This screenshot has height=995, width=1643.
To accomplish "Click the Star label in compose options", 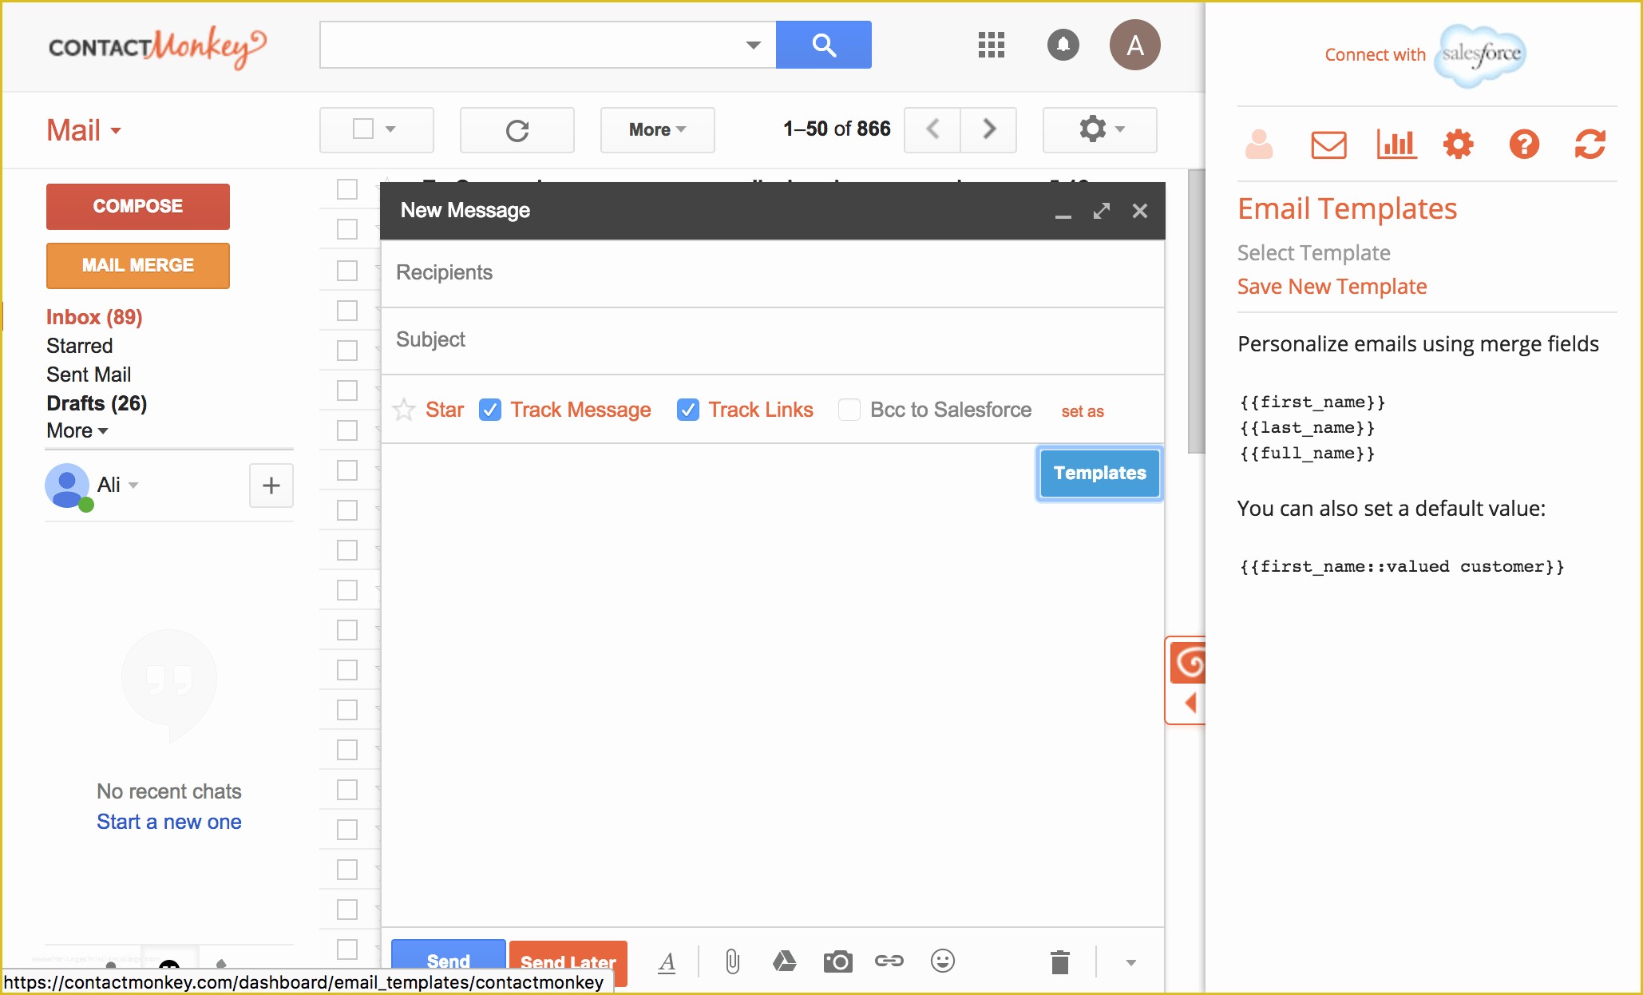I will 445,410.
